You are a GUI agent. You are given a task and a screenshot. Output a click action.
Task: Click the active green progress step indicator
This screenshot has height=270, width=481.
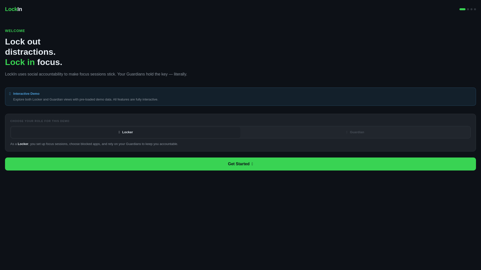(x=462, y=9)
